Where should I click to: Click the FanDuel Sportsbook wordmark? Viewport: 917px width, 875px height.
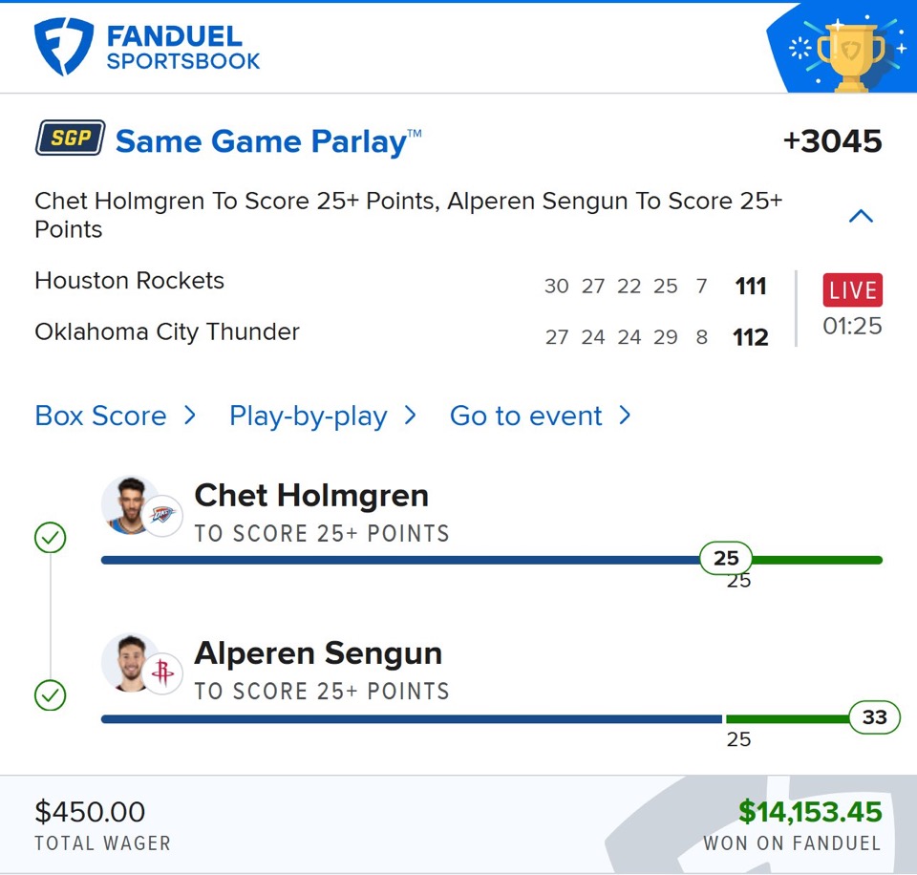[183, 48]
